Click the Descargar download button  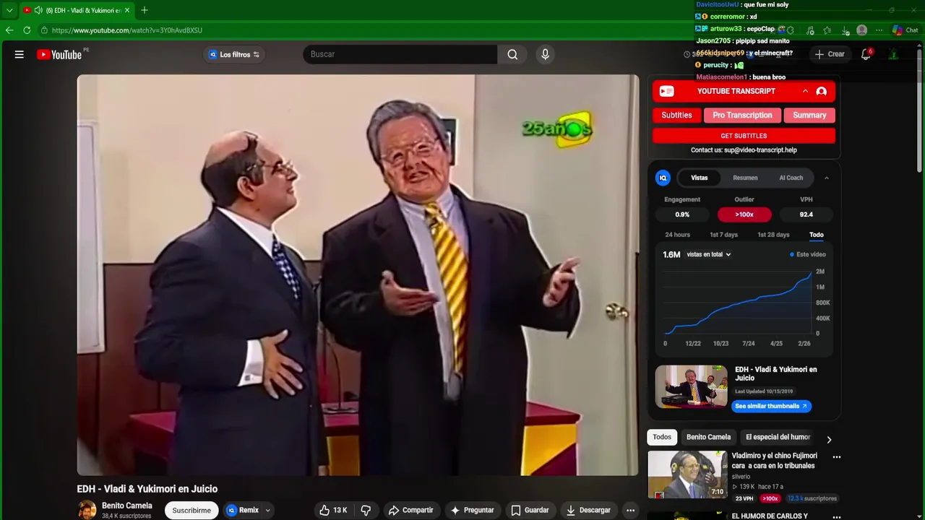(x=588, y=510)
